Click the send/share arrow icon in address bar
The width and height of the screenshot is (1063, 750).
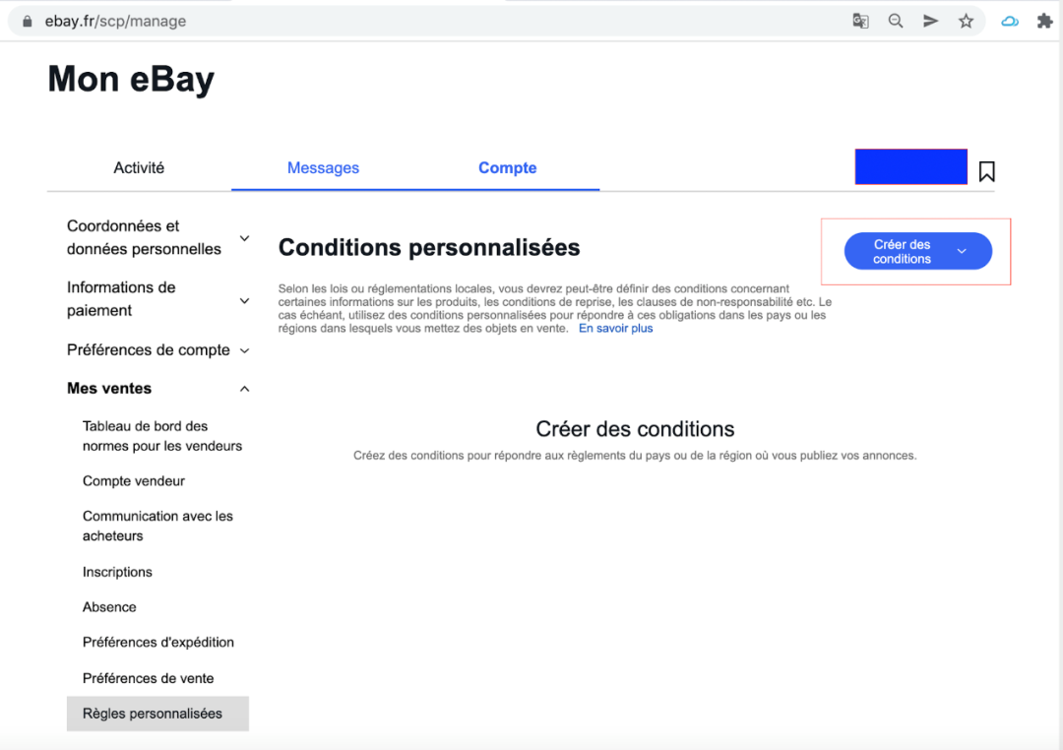coord(931,21)
